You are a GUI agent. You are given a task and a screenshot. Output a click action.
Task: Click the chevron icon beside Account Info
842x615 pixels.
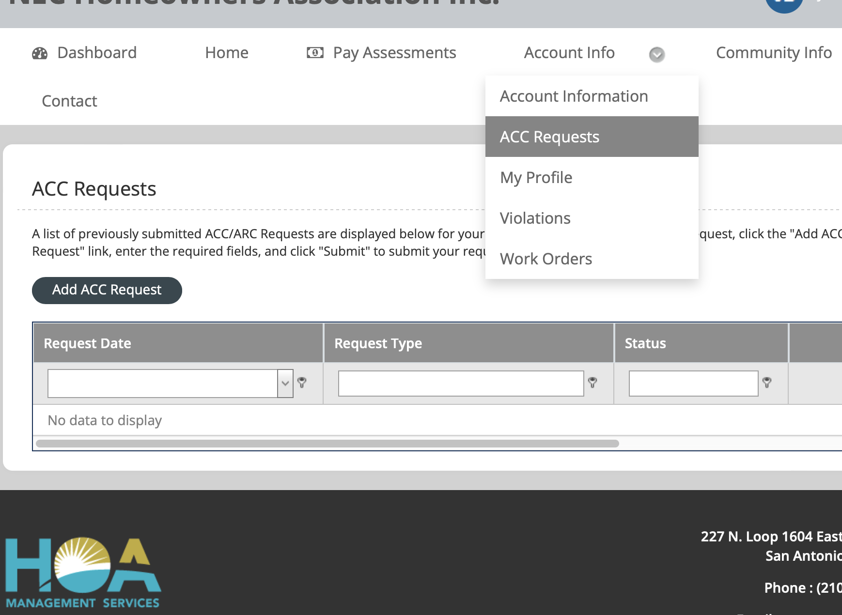click(x=656, y=55)
